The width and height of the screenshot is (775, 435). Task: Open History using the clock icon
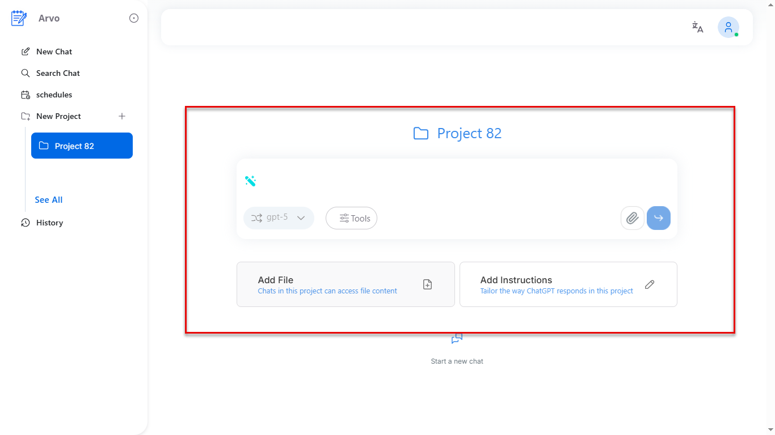[x=26, y=223]
